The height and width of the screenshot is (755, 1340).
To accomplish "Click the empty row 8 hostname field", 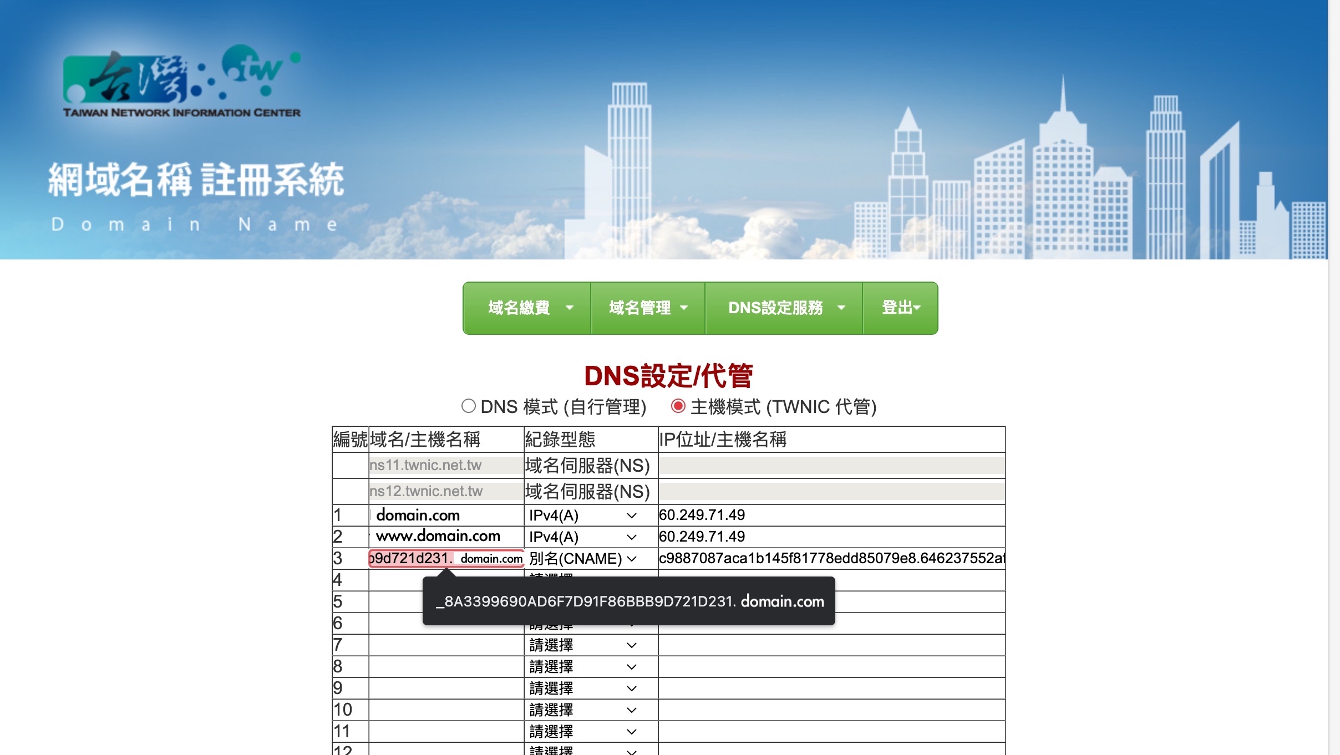I will pos(446,667).
